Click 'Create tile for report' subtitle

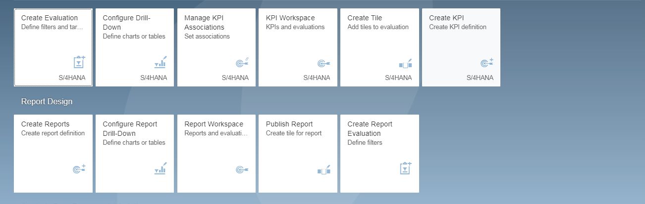[294, 133]
